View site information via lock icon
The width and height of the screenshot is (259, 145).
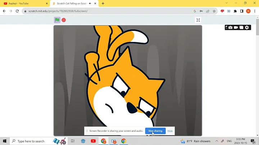25,11
